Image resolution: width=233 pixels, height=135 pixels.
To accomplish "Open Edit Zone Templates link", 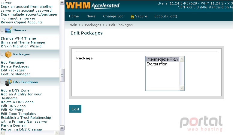I will (18, 114).
